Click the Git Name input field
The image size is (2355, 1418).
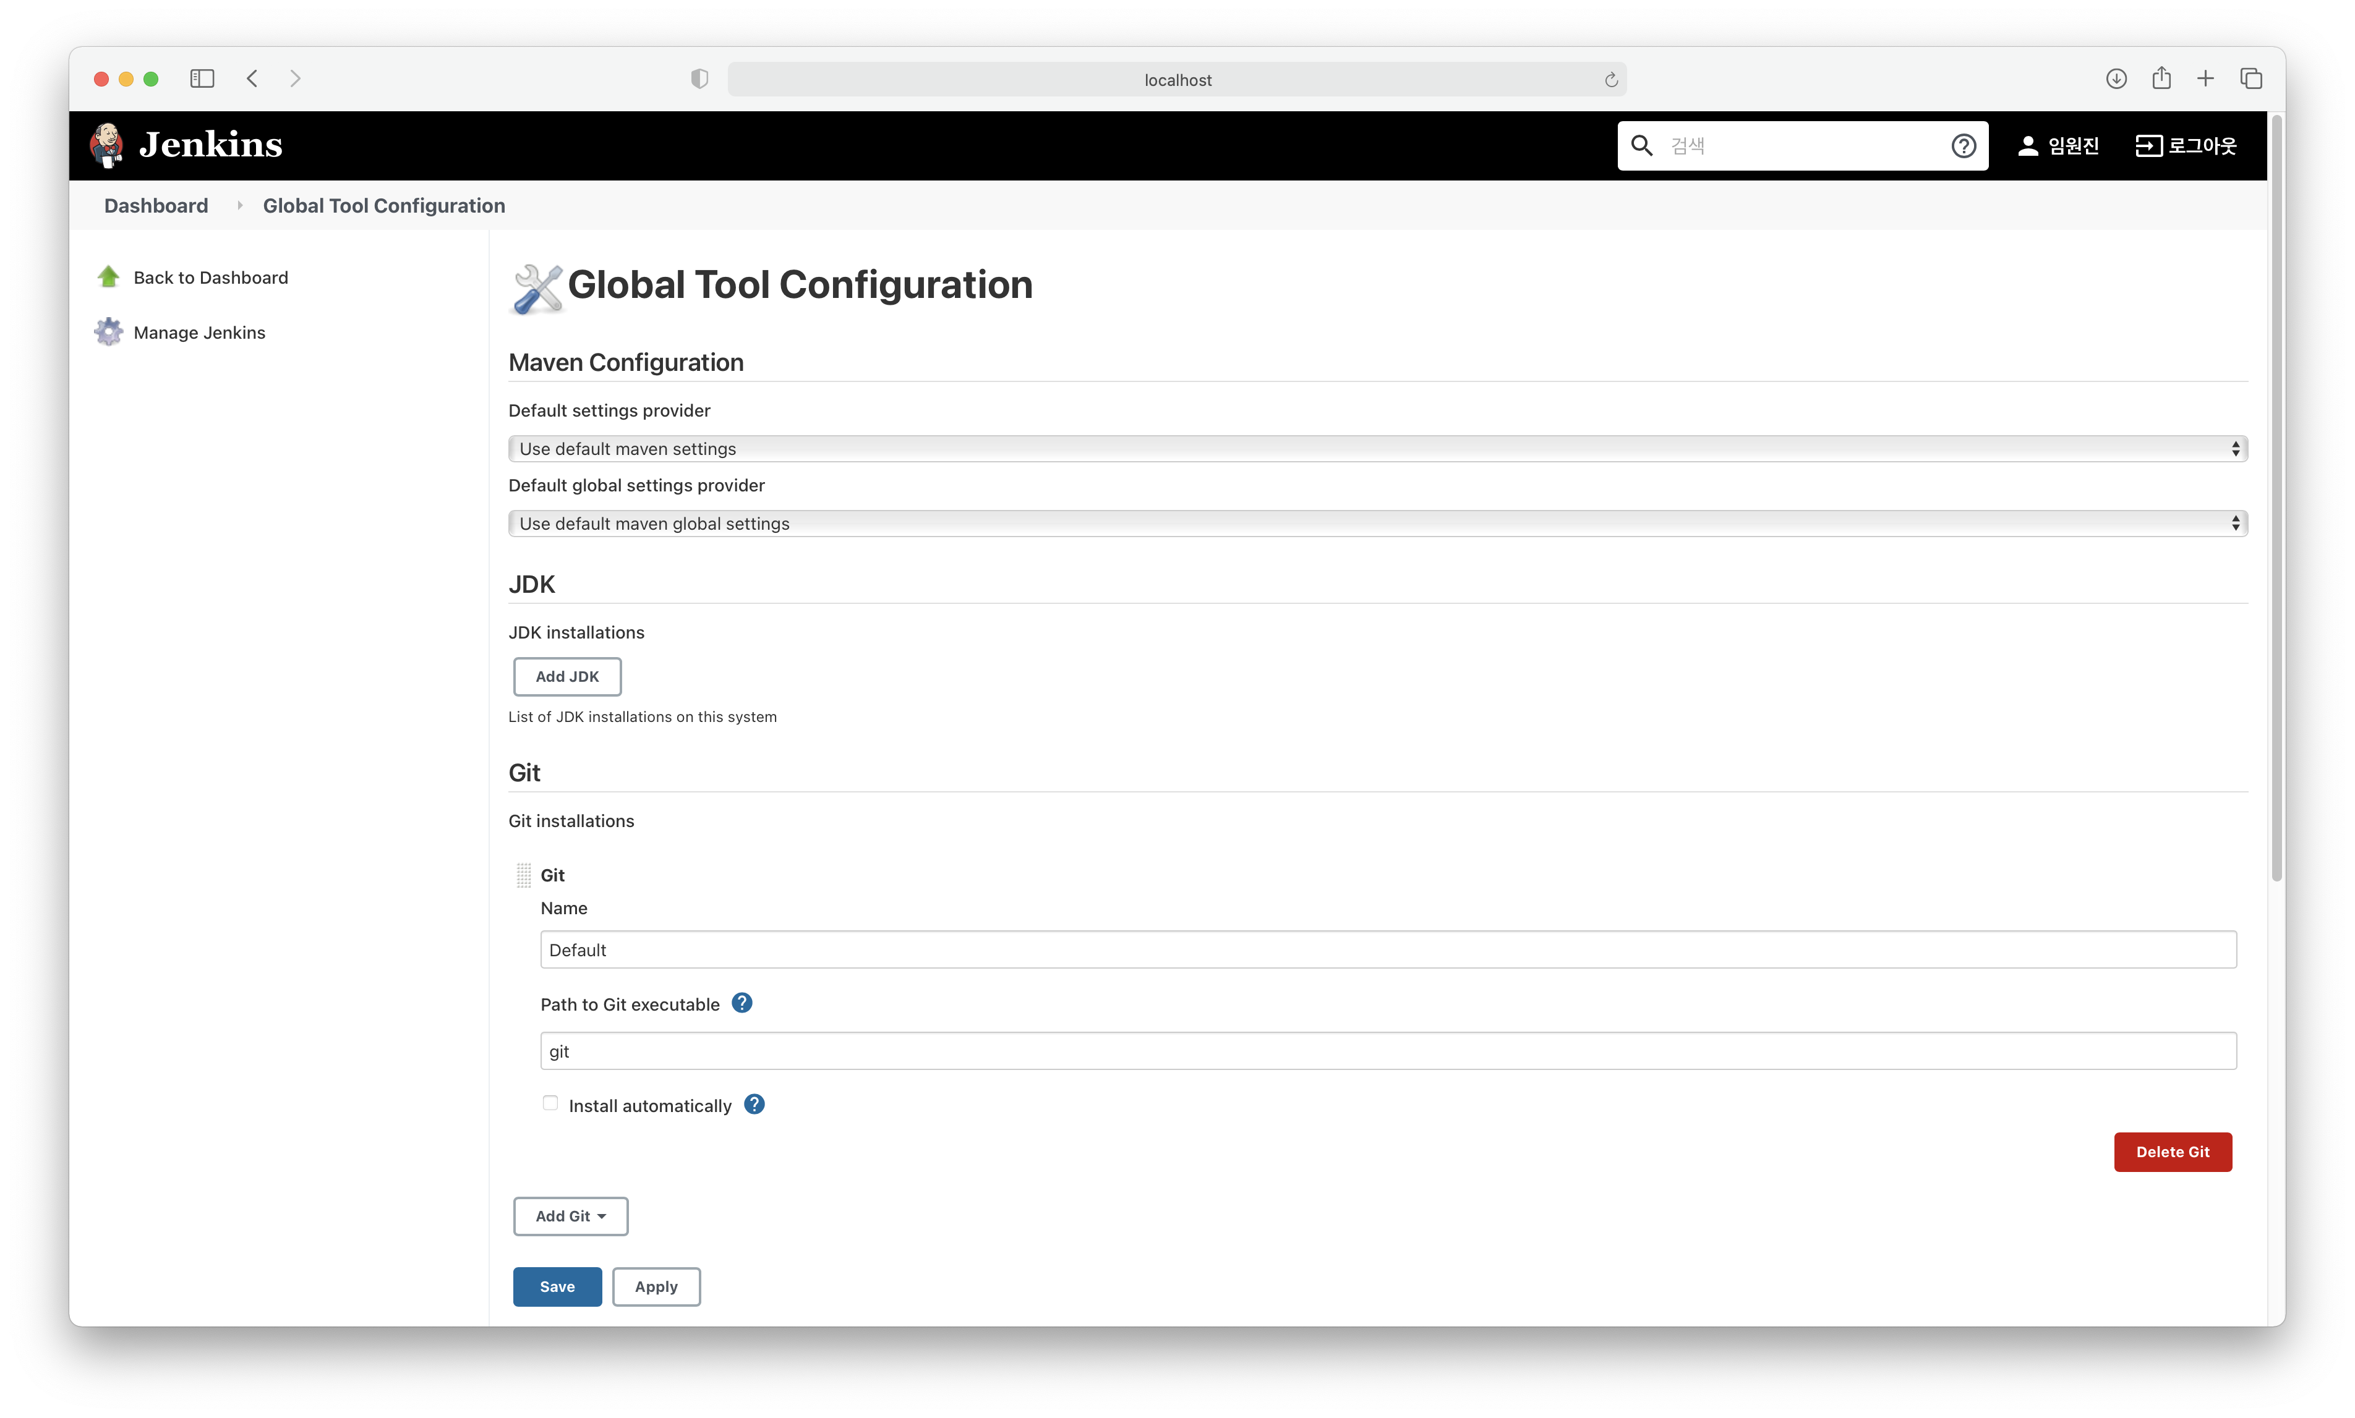coord(1387,950)
